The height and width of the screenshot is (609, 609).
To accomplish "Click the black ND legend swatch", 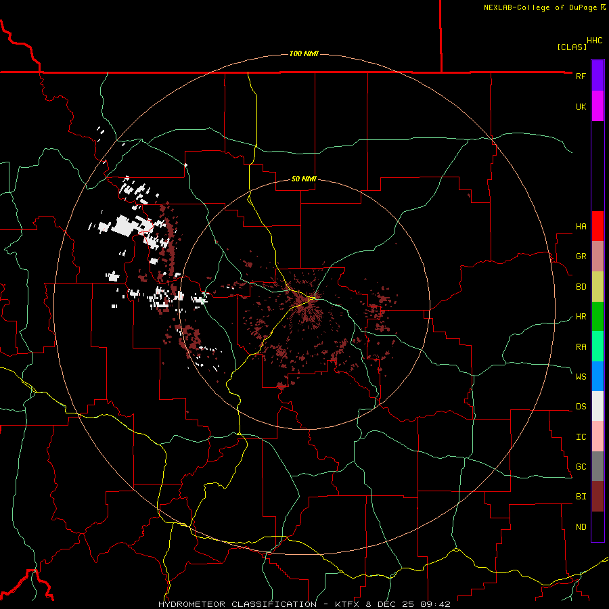I will (597, 526).
